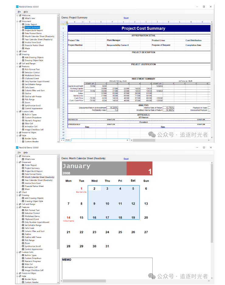
Task: Click Reset link in Project Summary window
Action: (126, 18)
